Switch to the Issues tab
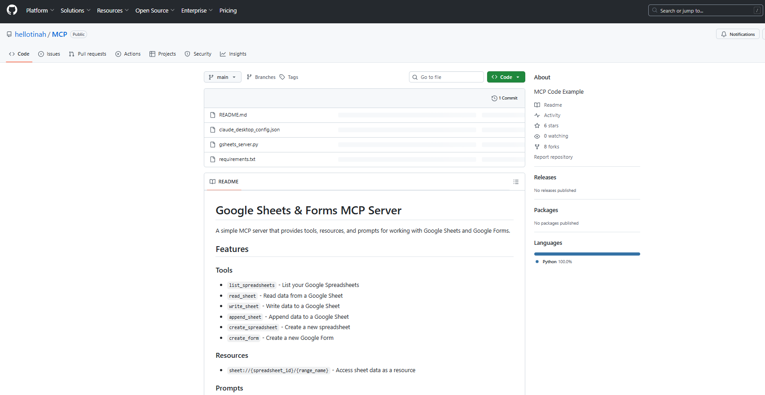765x395 pixels. click(x=49, y=54)
